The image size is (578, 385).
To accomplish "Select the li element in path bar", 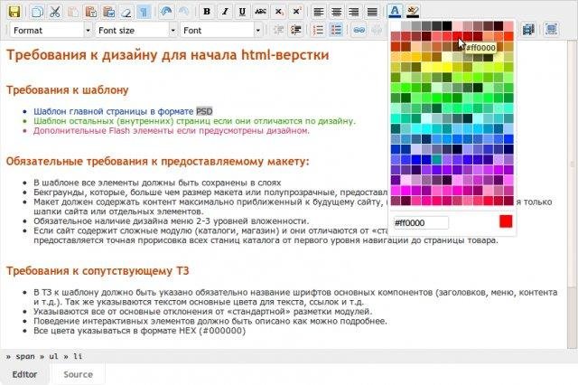I will (x=78, y=356).
